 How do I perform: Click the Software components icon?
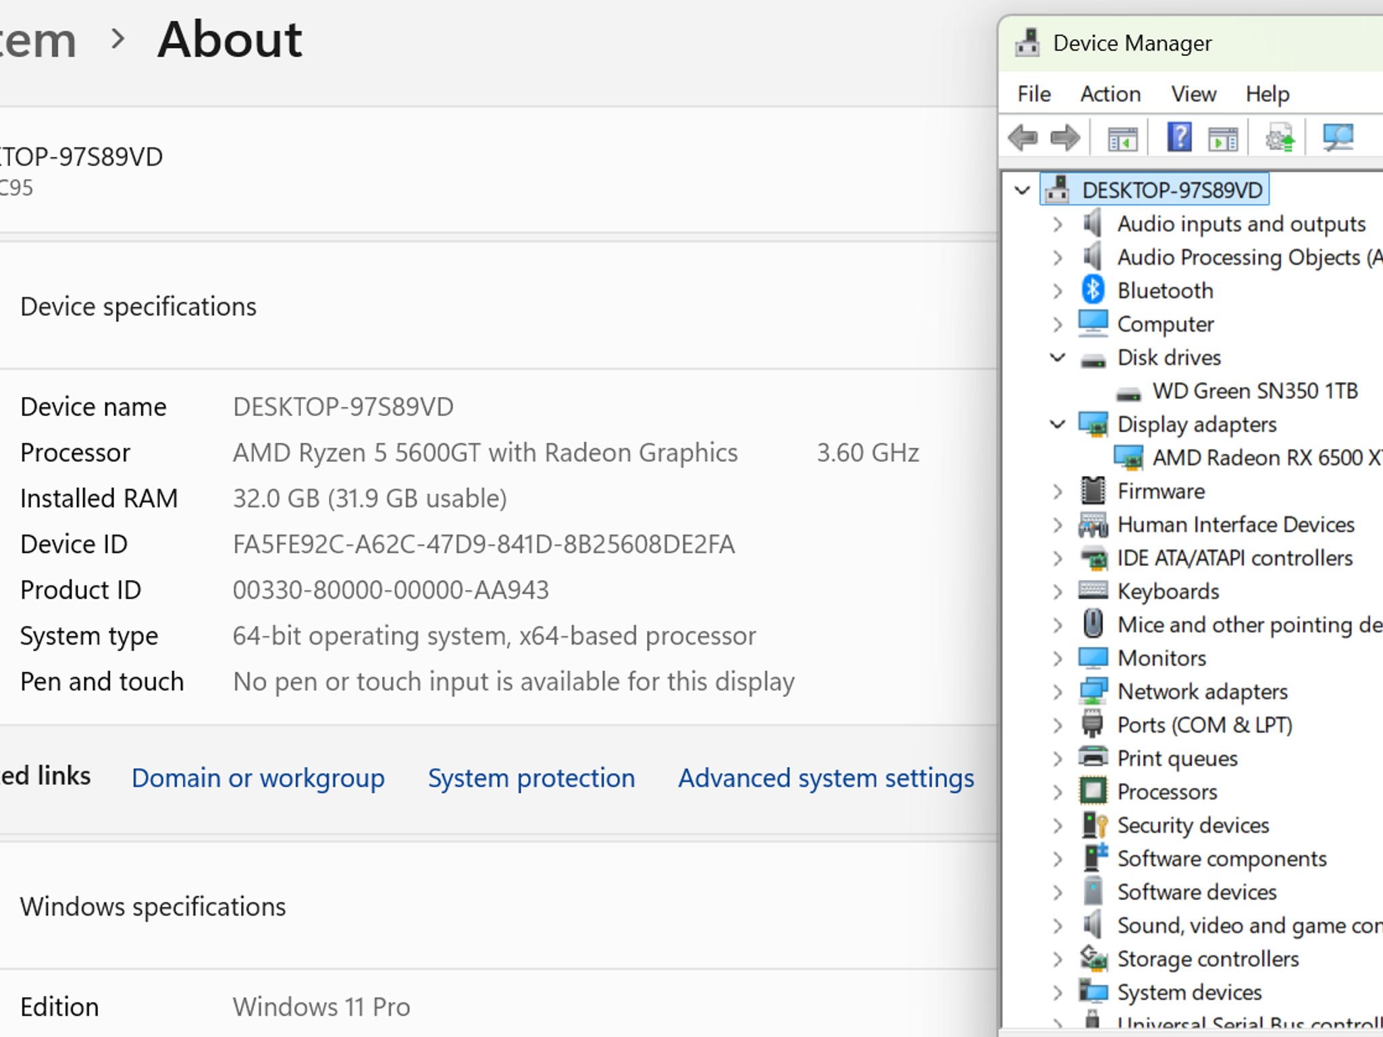pos(1095,857)
